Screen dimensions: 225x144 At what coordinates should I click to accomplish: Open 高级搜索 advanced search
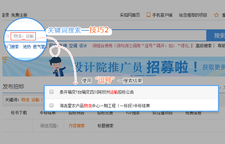point(204,46)
